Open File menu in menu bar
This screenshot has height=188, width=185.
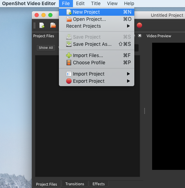pos(66,3)
